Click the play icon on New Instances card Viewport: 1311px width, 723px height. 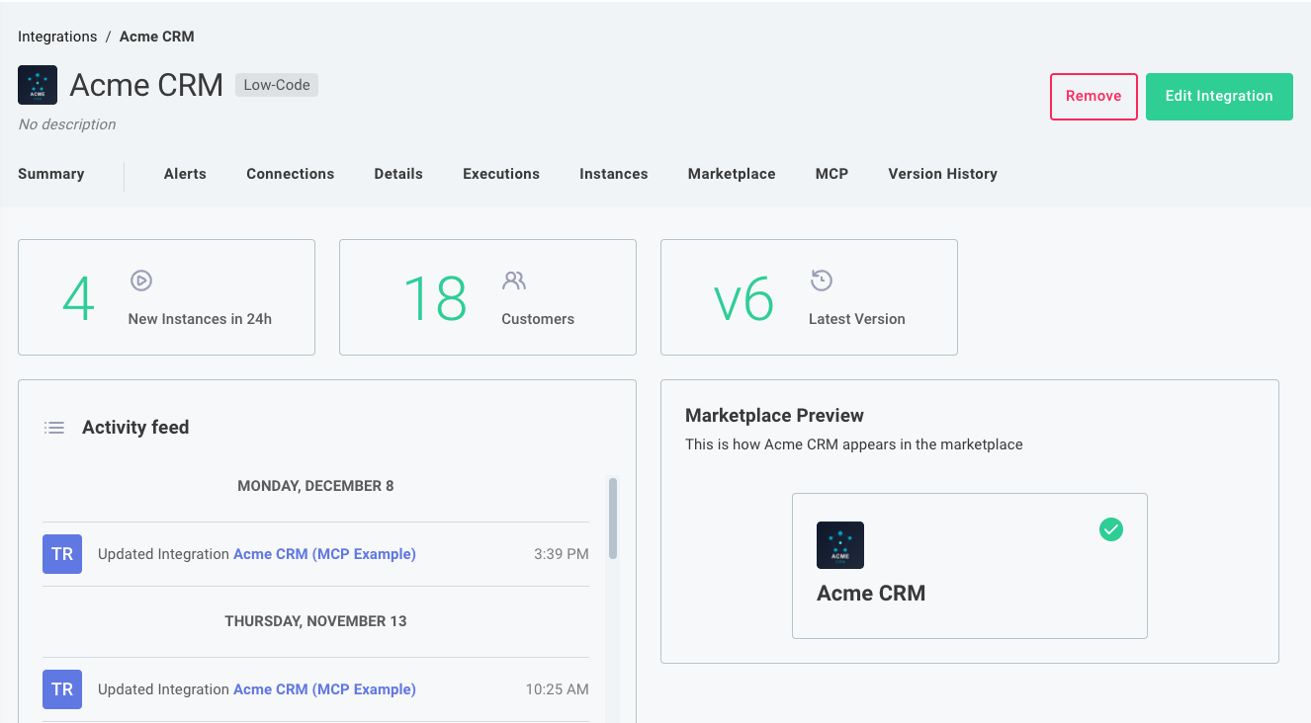click(140, 281)
